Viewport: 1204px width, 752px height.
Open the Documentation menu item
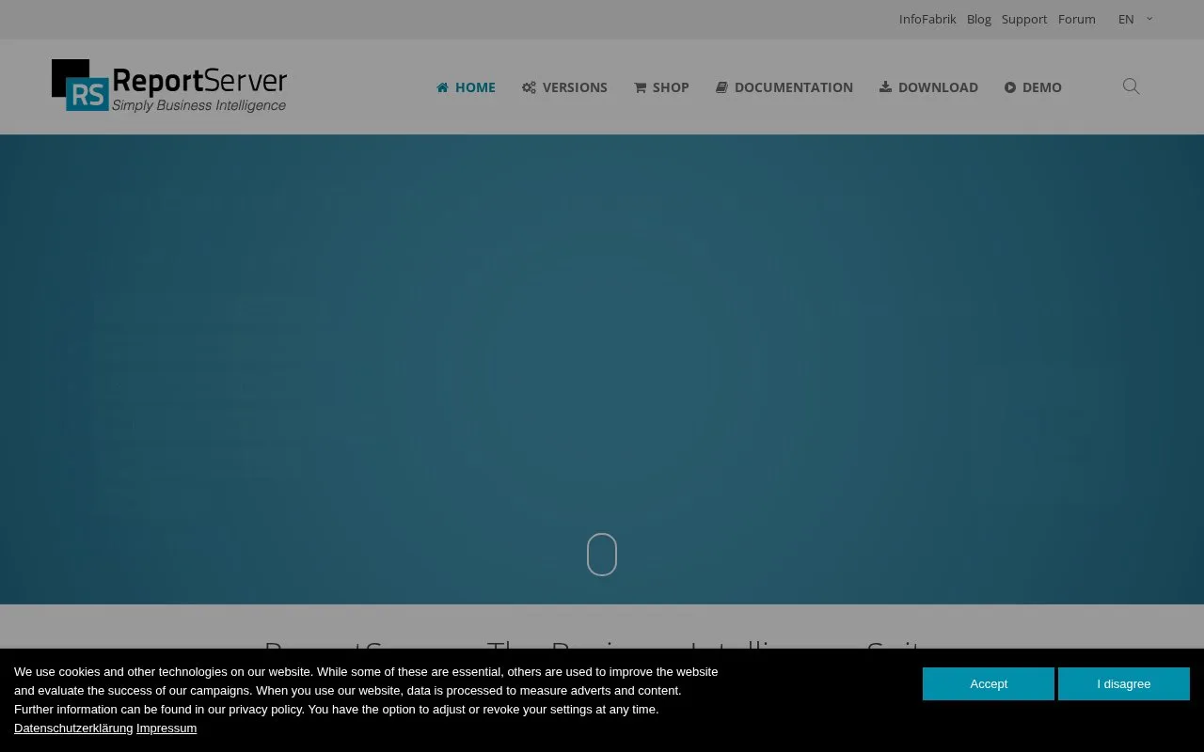[x=784, y=87]
